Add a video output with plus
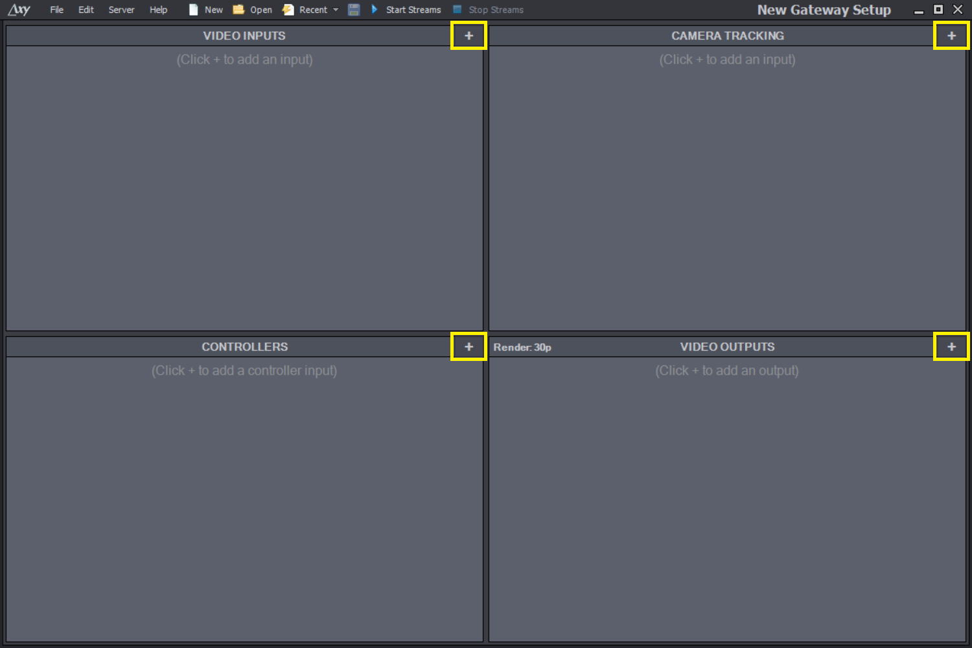 coord(951,347)
